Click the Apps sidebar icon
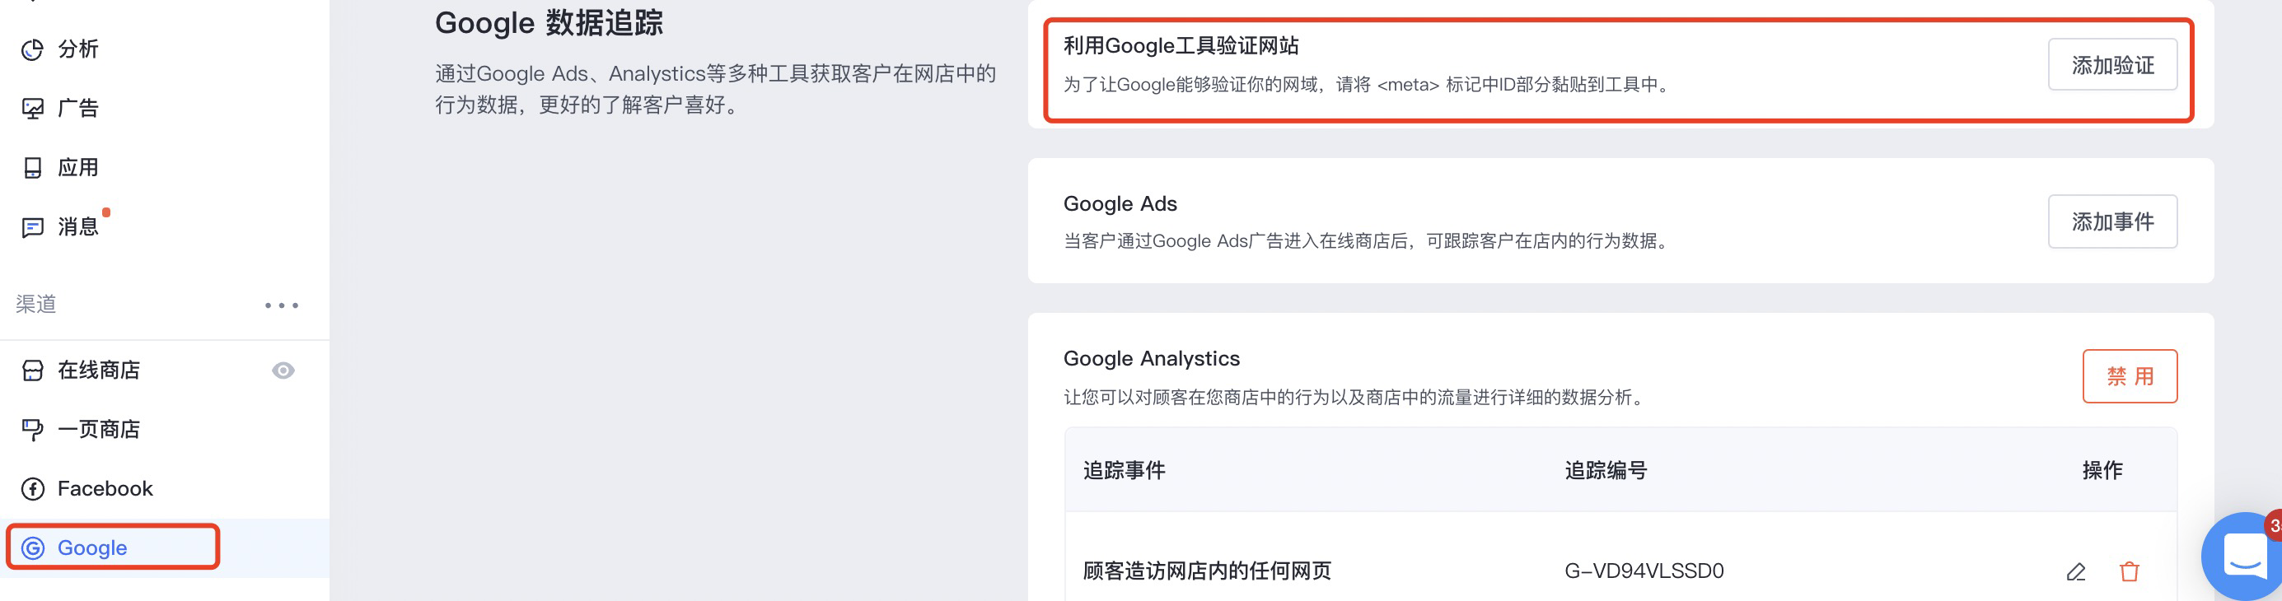The image size is (2282, 601). 33,168
